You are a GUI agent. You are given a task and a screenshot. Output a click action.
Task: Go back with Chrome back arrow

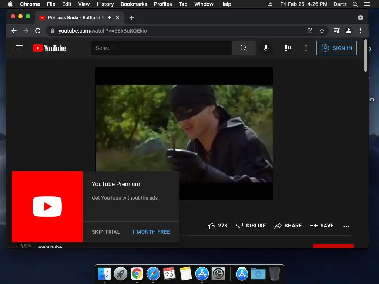point(14,31)
